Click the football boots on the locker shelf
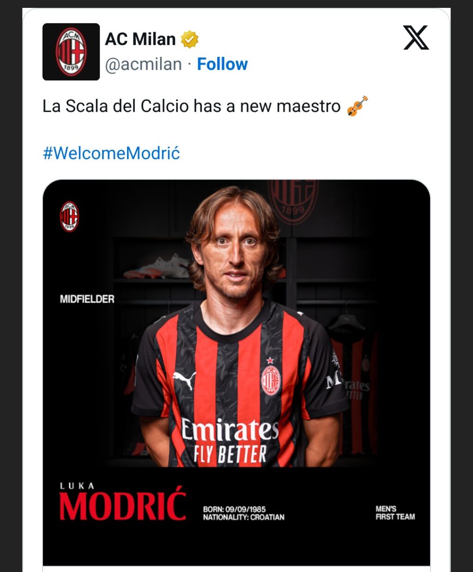The height and width of the screenshot is (572, 473). (157, 267)
